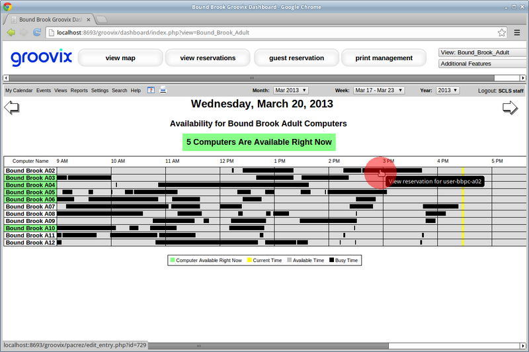Start a guest reservation
529x352 pixels.
[x=296, y=58]
